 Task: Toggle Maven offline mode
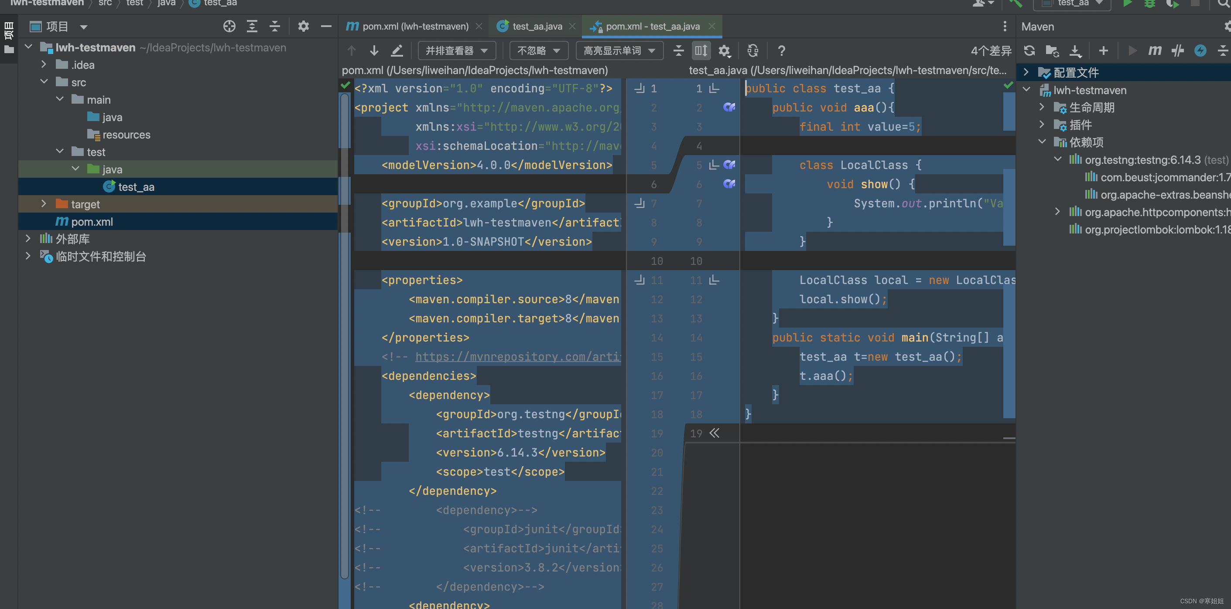click(x=1177, y=51)
